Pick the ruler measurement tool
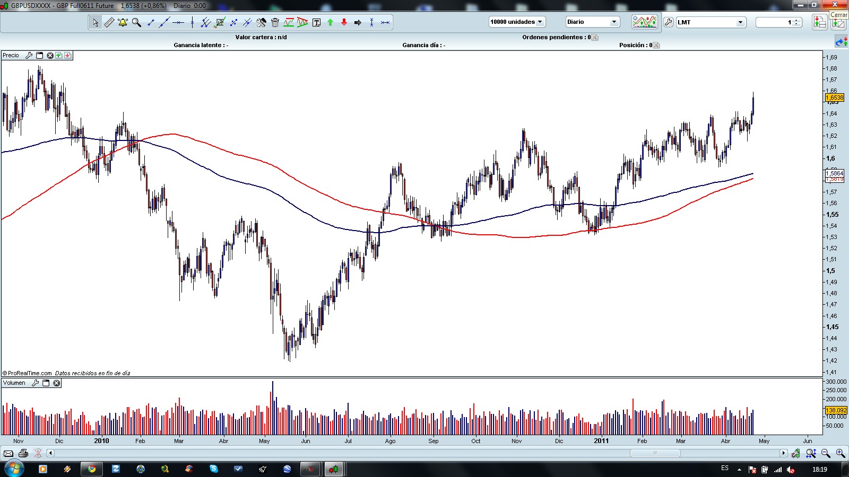Screen dimensions: 849x477 tap(109, 22)
